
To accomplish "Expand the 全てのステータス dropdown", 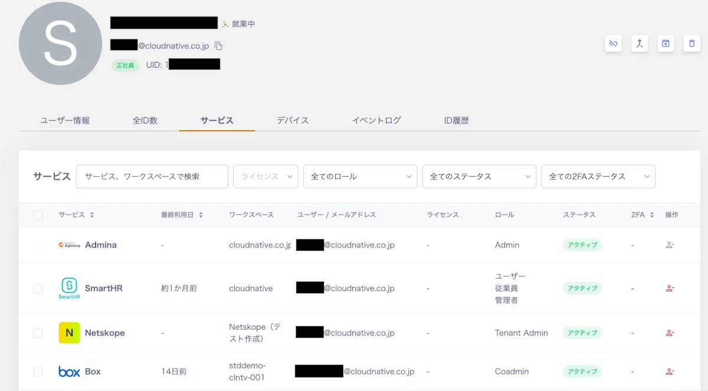I will click(479, 177).
